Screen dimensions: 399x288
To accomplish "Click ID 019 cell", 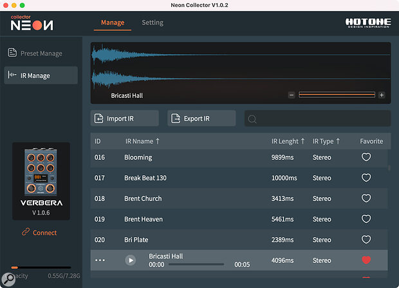I will pyautogui.click(x=100, y=219).
